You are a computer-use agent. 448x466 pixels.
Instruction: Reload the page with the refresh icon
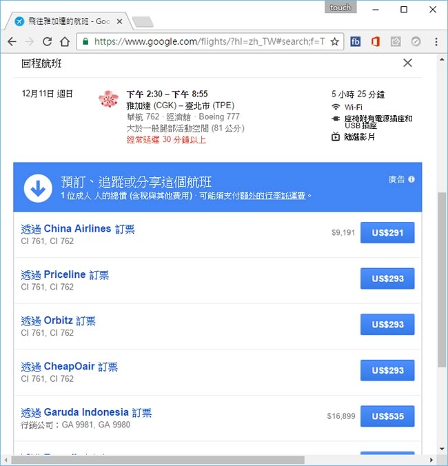[48, 41]
